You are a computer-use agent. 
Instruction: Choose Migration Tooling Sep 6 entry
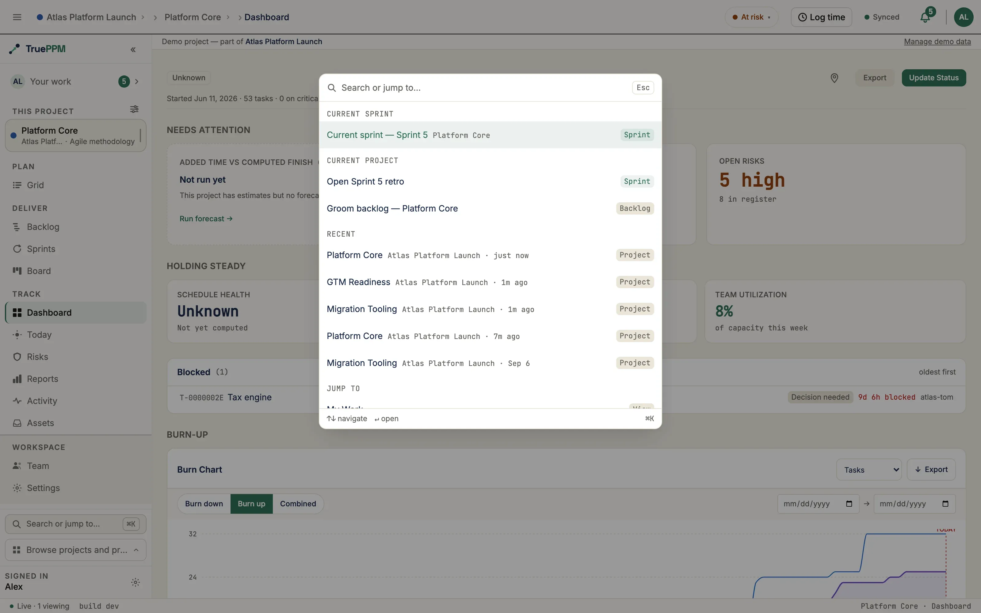click(490, 363)
